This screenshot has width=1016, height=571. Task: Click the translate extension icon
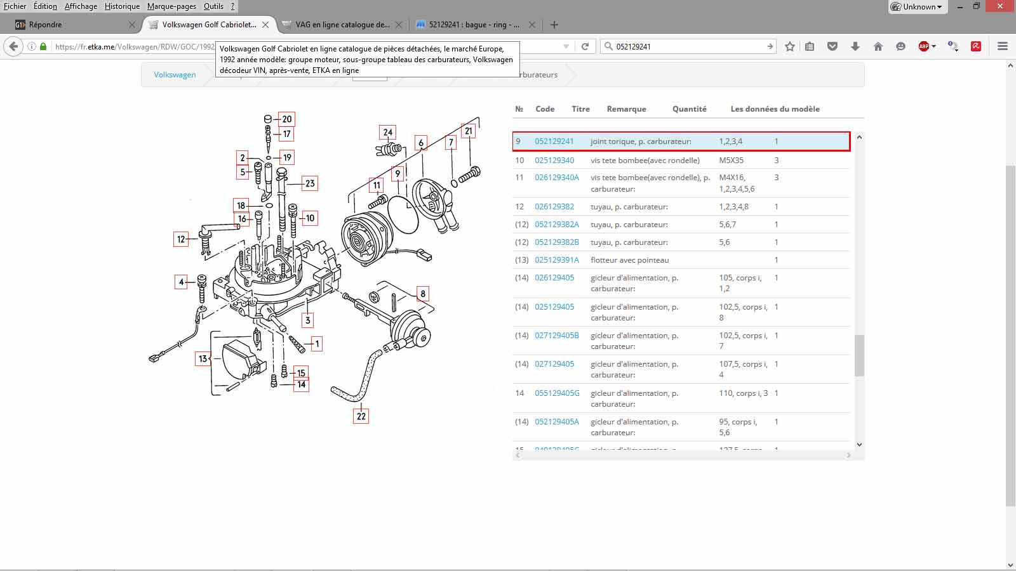952,46
